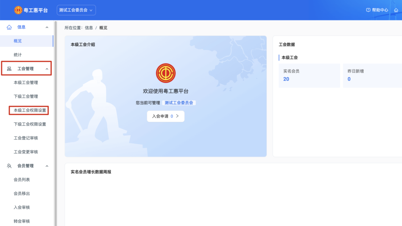Click 实名会员增长数据周报 heading
Viewport: 402px width, 226px height.
point(91,172)
